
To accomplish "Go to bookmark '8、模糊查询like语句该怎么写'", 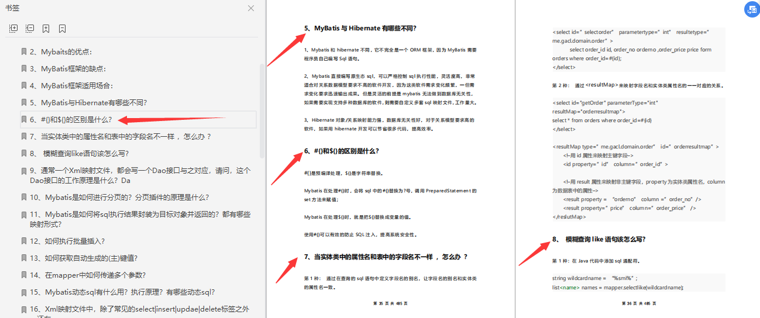I will point(79,154).
